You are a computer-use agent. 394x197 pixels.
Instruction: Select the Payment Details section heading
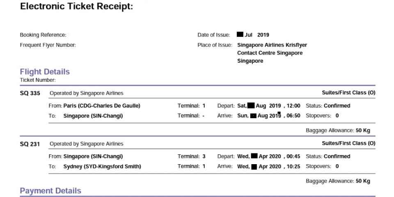pos(50,191)
